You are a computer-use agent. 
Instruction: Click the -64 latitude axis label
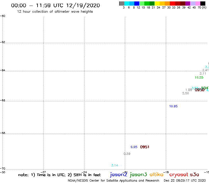(3, 70)
